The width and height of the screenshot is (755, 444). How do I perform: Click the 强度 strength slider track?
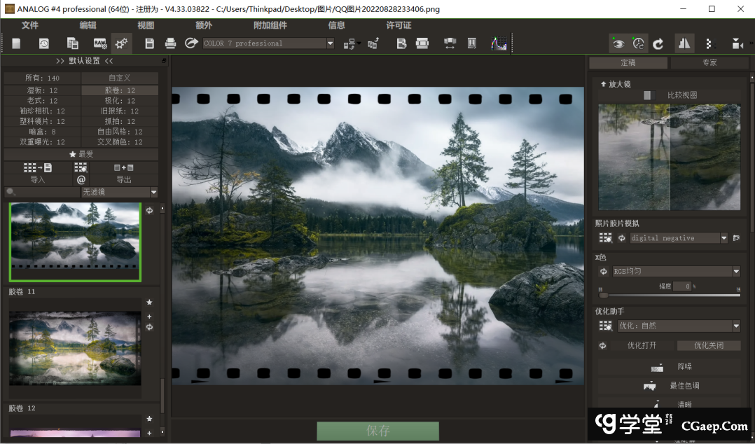(669, 295)
